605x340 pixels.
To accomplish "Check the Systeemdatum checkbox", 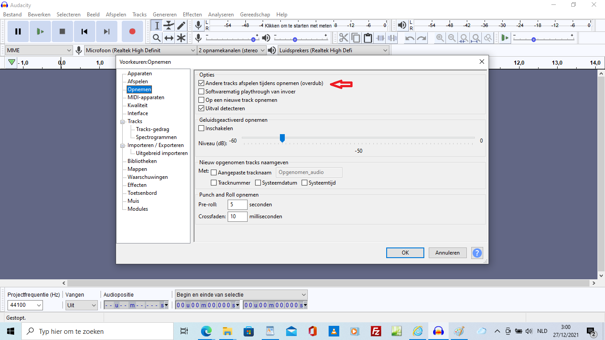I will coord(258,183).
